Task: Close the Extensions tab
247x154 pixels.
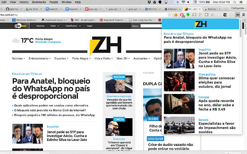Action: [180, 9]
